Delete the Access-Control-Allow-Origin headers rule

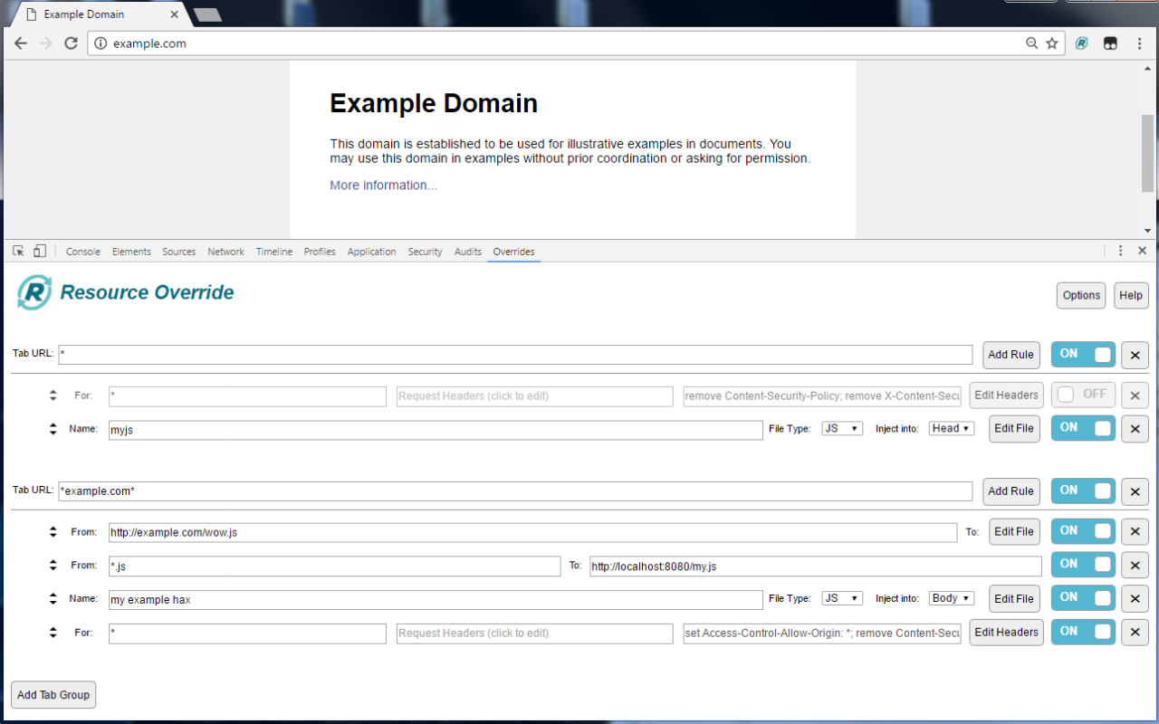1135,633
